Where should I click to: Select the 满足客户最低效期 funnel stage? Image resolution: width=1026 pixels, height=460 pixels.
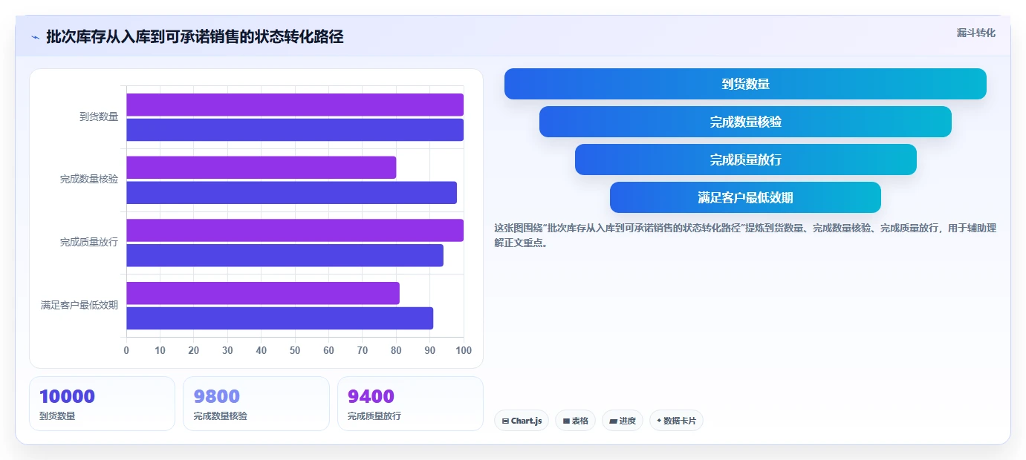745,197
